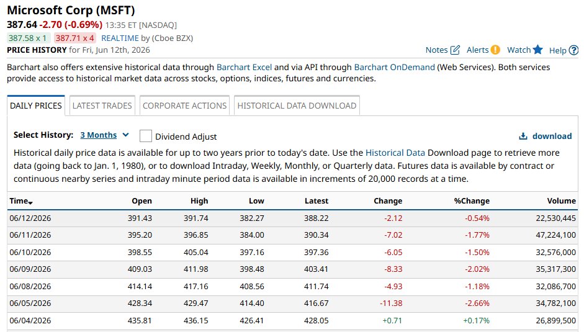Click the percent change +0.17%

click(x=477, y=320)
